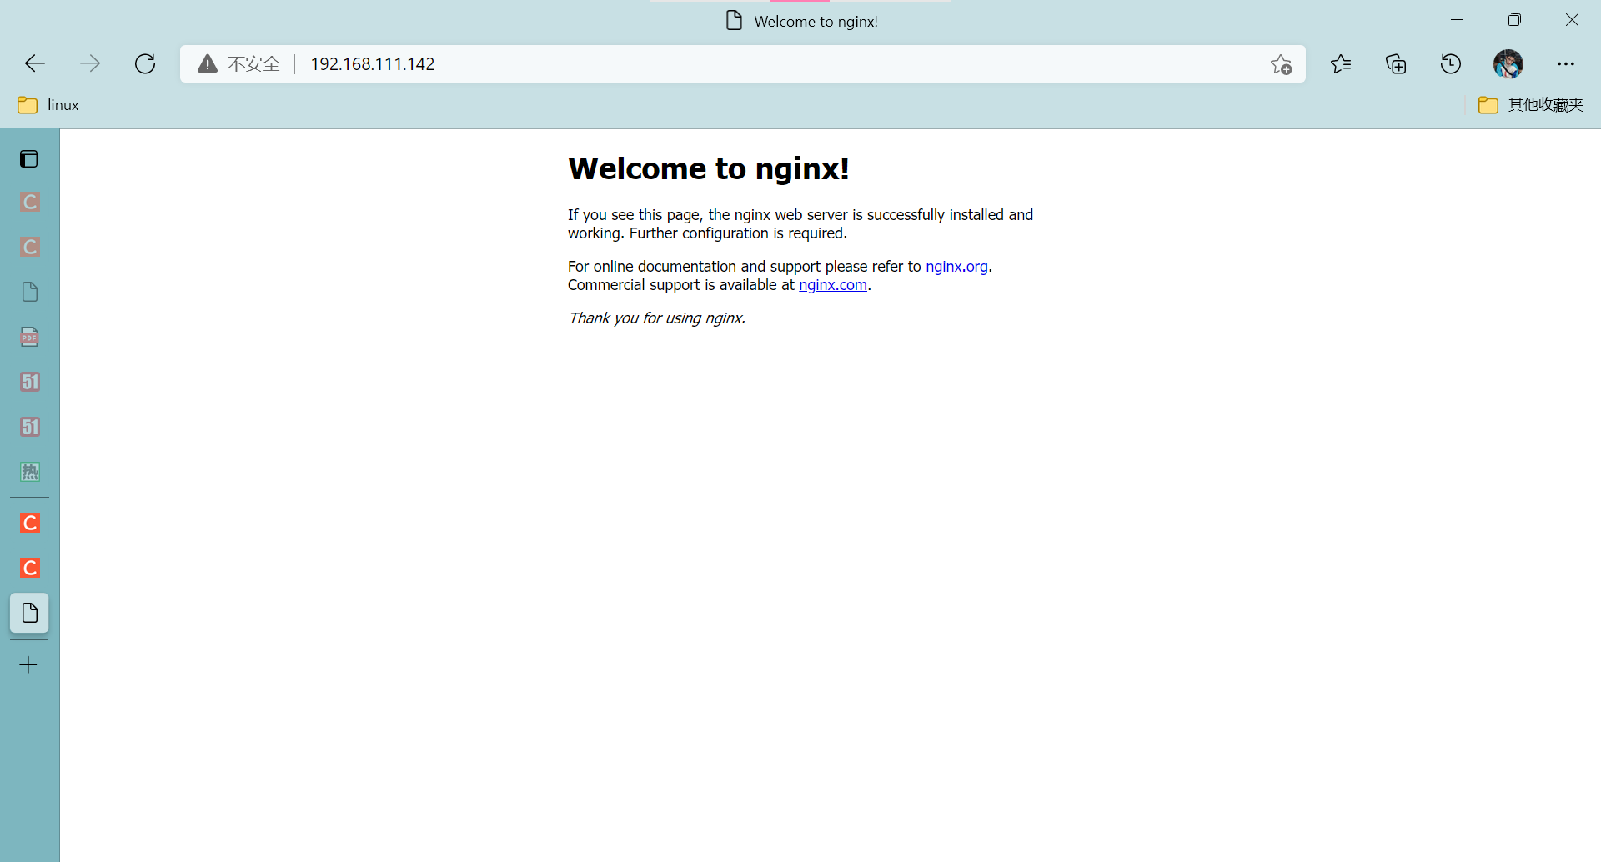Click the "Thank you for using nginx." text

[657, 318]
